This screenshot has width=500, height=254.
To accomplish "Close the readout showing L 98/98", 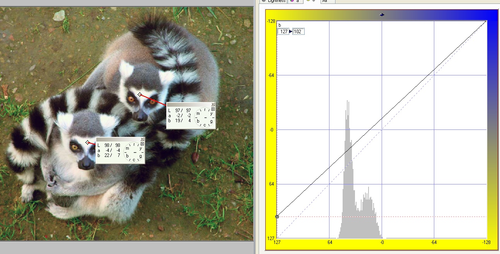I will tap(142, 139).
